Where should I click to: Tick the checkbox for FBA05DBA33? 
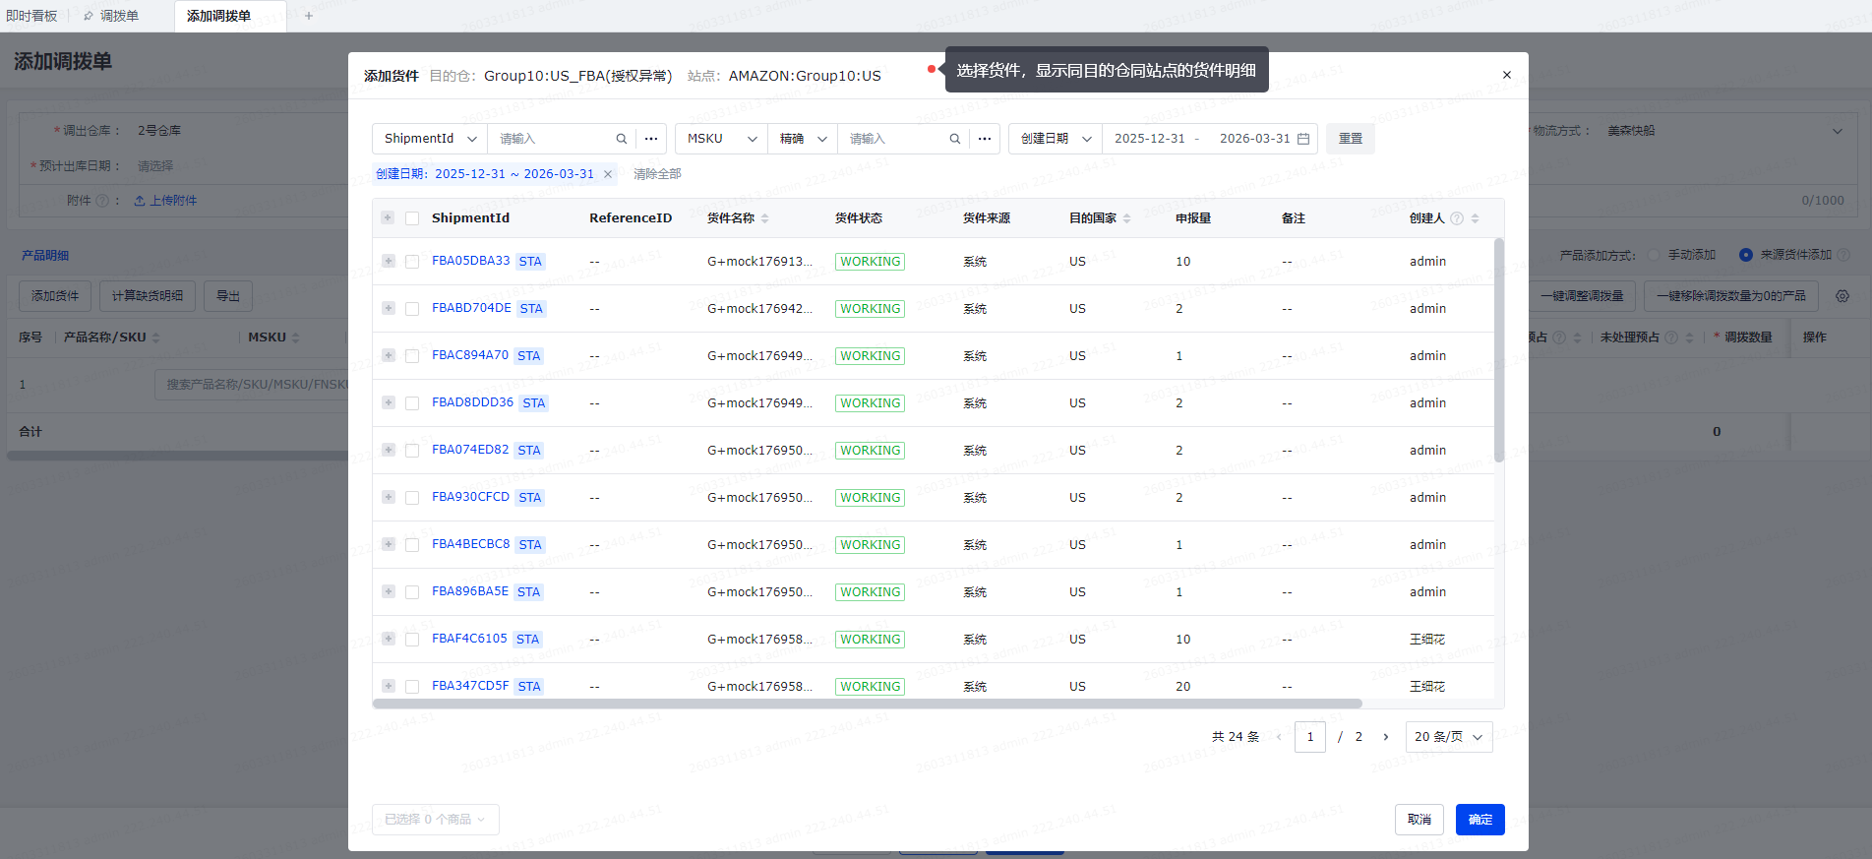[412, 262]
